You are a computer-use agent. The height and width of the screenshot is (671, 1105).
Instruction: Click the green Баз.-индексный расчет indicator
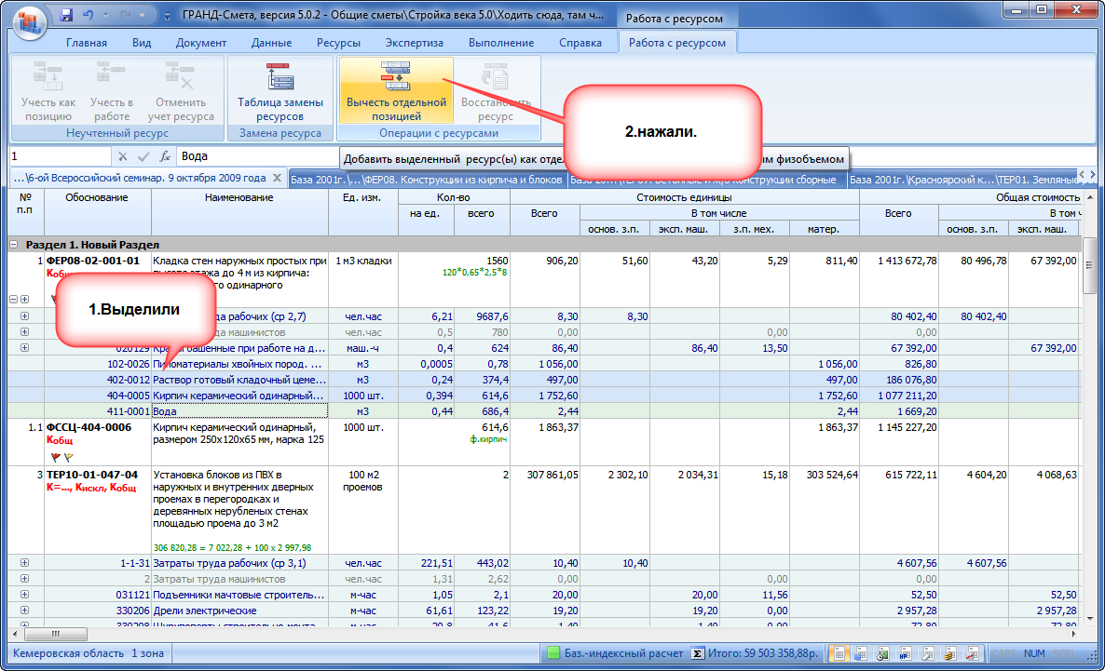click(x=553, y=653)
